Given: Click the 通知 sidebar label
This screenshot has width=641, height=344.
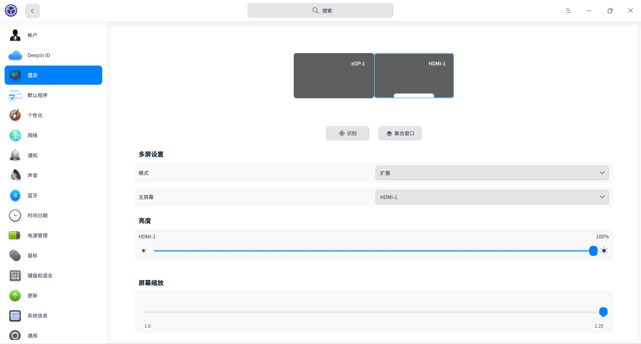Looking at the screenshot, I should point(32,155).
